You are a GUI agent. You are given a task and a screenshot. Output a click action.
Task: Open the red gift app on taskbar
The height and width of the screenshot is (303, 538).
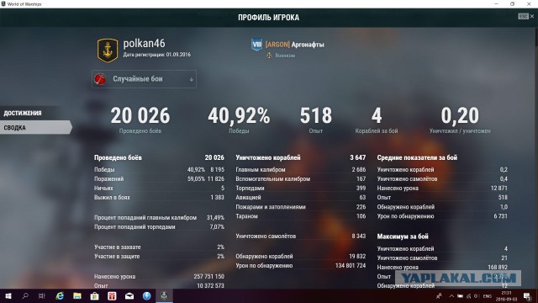point(112,295)
